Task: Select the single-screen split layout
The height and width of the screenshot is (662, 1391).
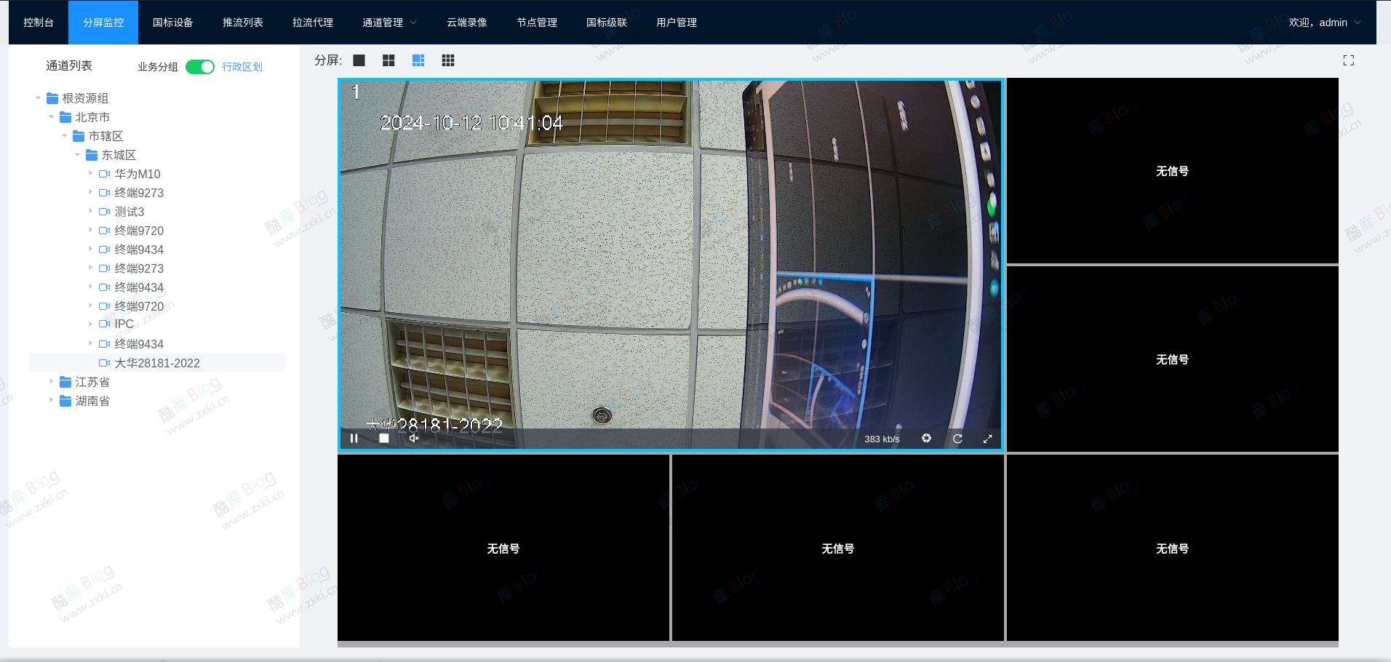Action: click(x=359, y=60)
